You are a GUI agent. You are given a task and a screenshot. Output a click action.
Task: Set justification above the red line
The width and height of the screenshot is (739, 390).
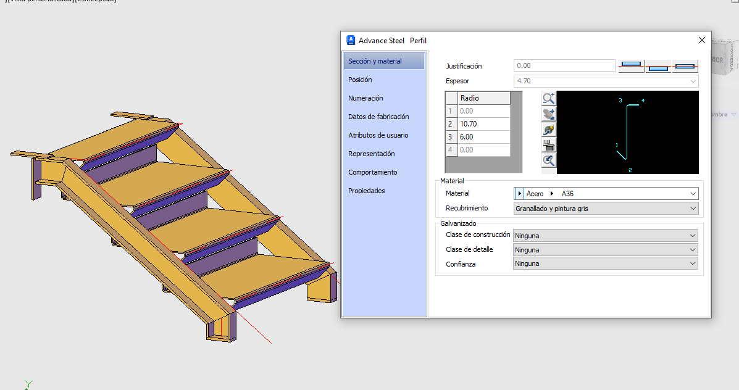click(631, 66)
